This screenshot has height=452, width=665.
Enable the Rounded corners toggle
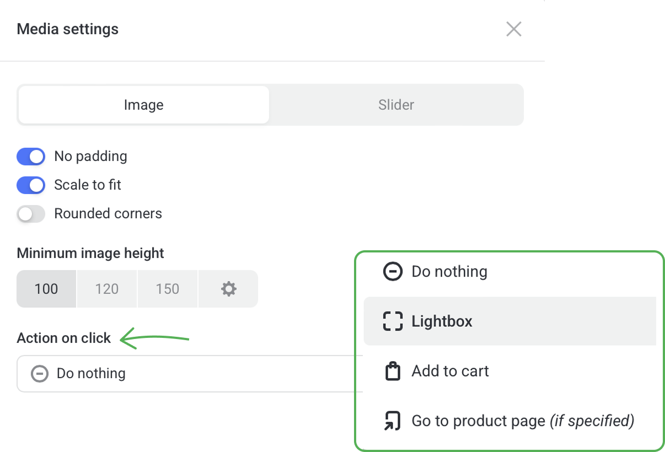pos(31,214)
